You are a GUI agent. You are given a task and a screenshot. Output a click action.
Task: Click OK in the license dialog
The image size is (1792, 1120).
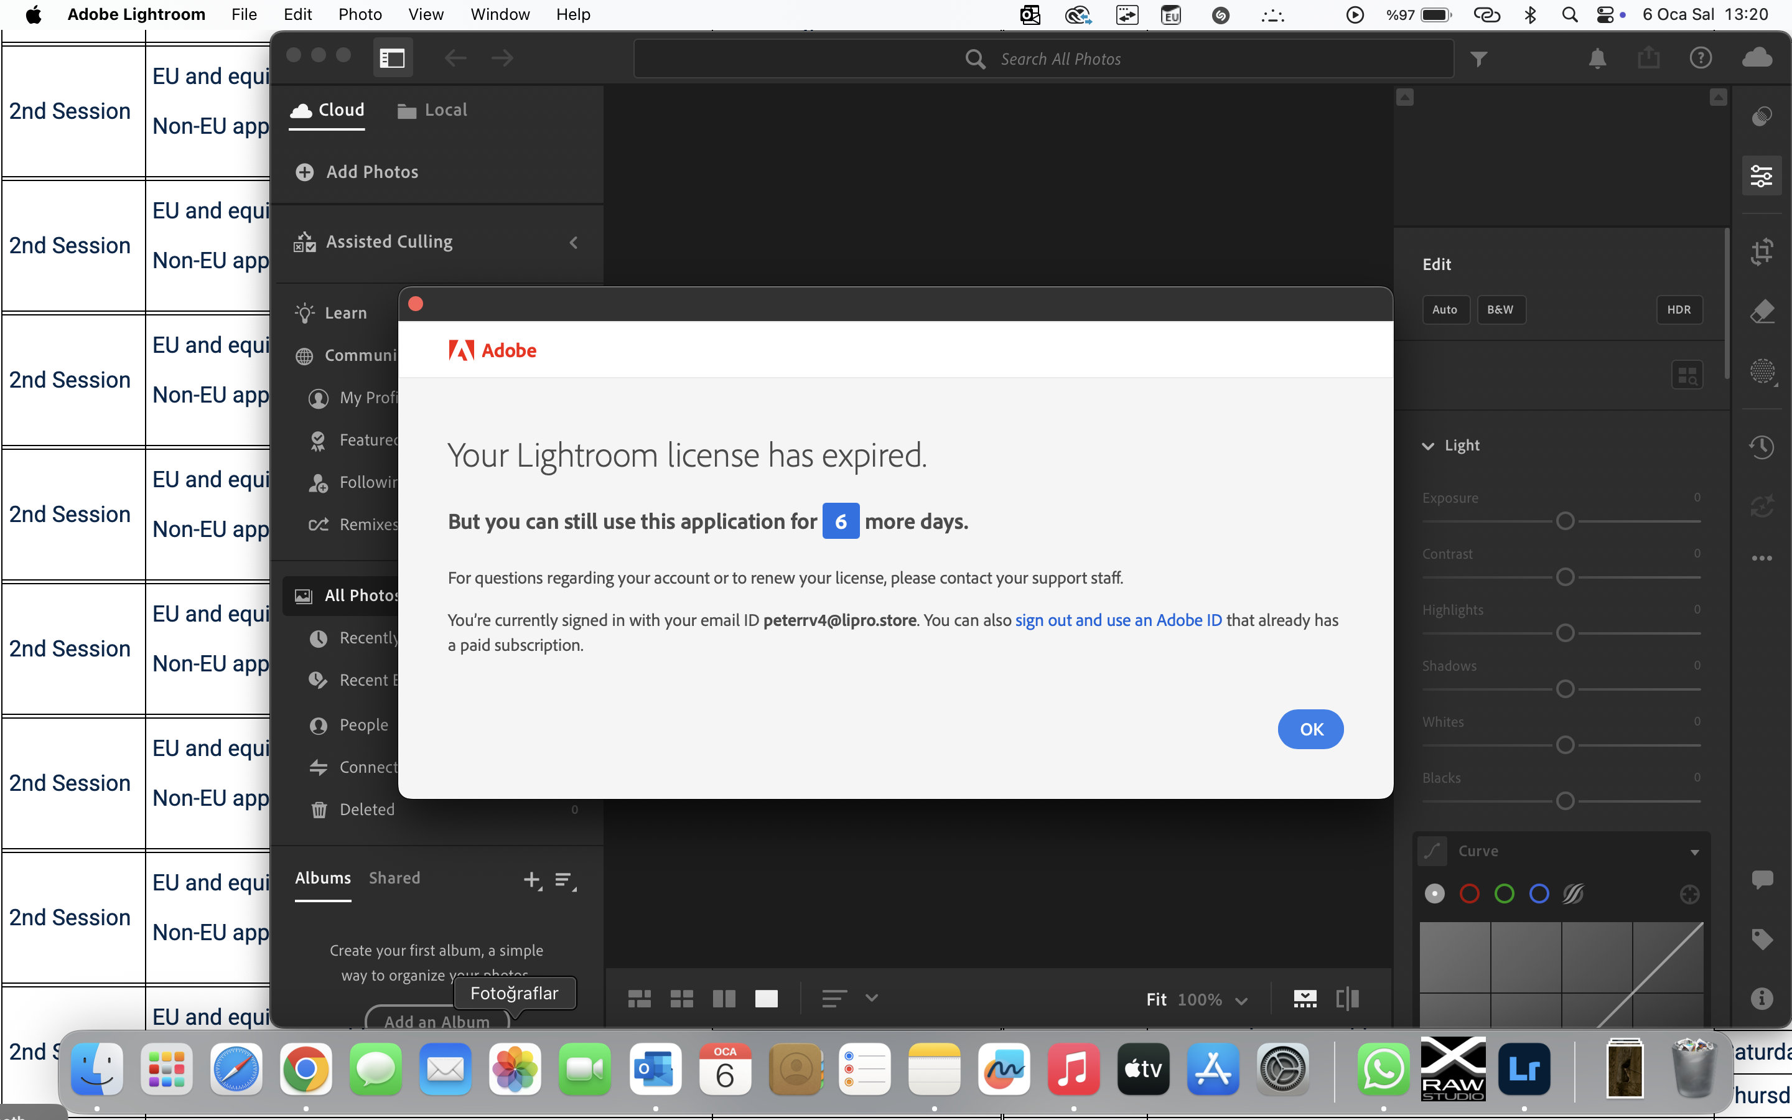point(1310,730)
